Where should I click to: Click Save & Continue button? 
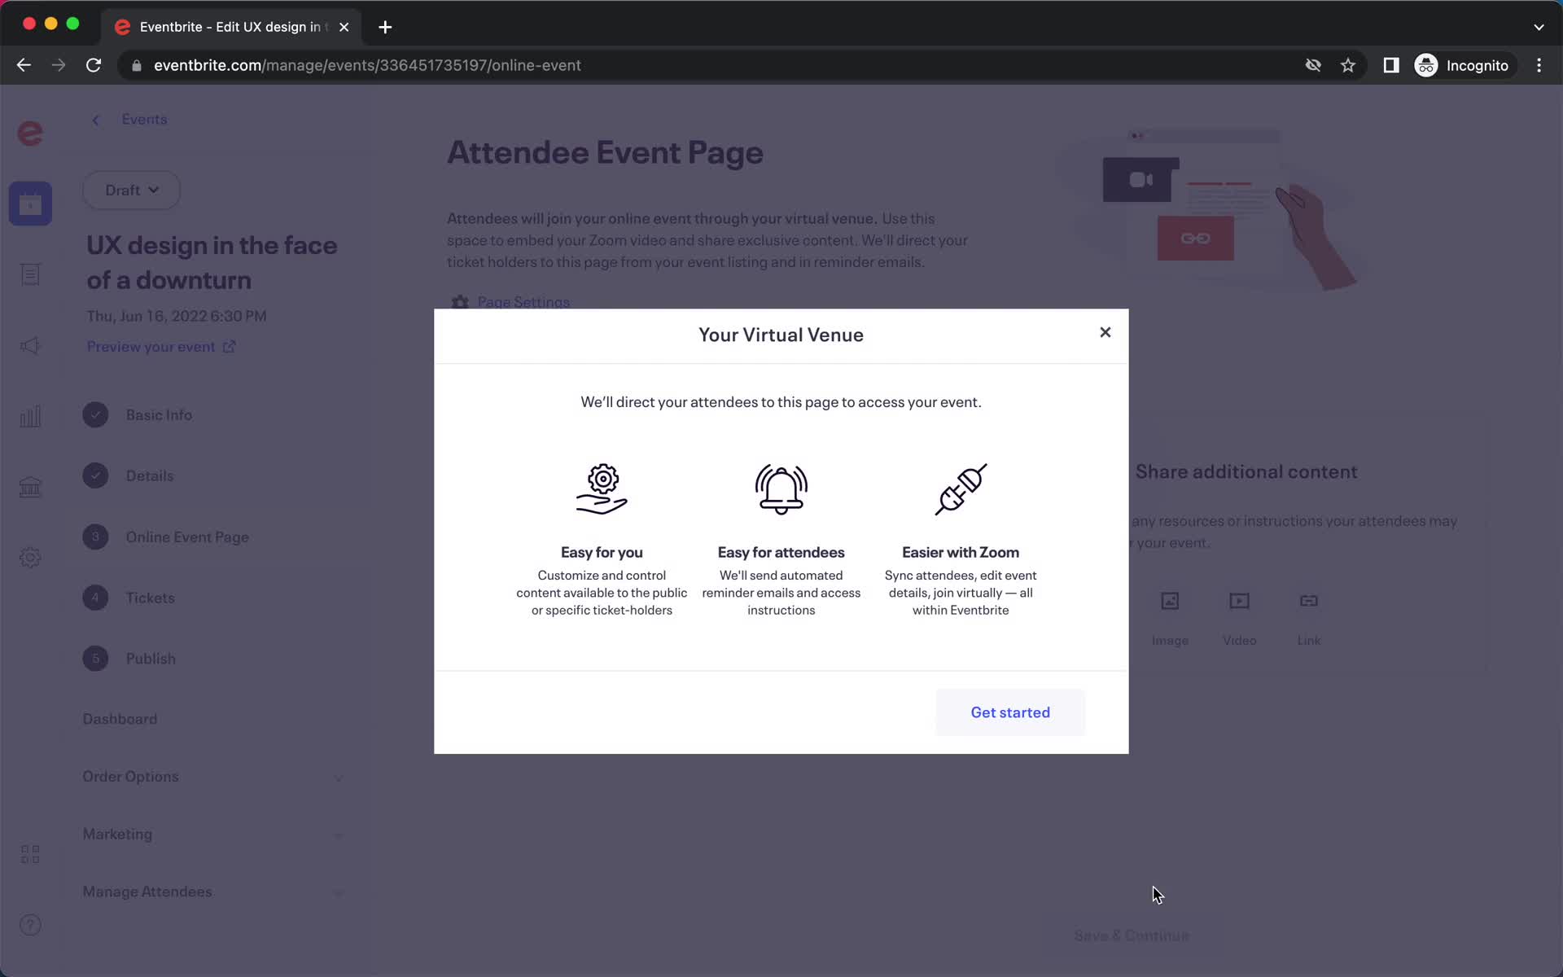[x=1132, y=936]
